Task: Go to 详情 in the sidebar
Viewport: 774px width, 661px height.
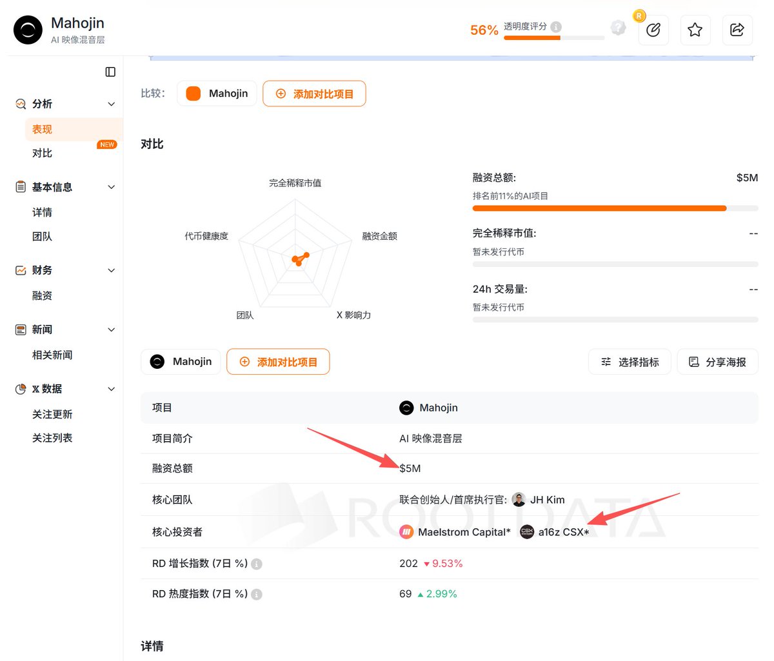Action: tap(43, 213)
